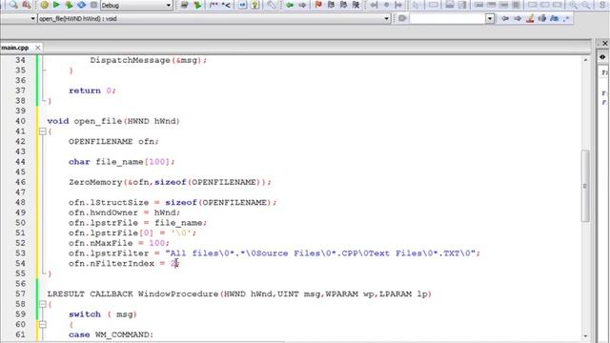
Task: Toggle match case Aa icon
Action: (555, 18)
